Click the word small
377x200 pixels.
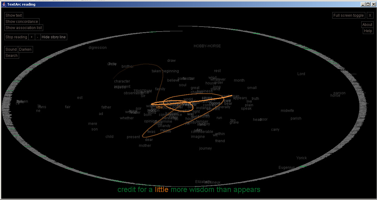(x=252, y=88)
